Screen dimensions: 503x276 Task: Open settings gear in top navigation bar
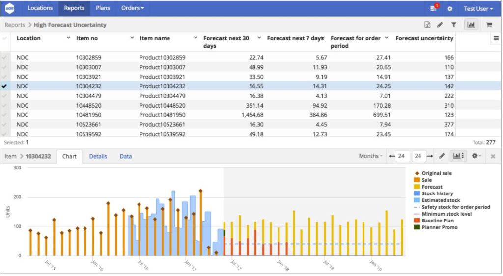pyautogui.click(x=450, y=9)
